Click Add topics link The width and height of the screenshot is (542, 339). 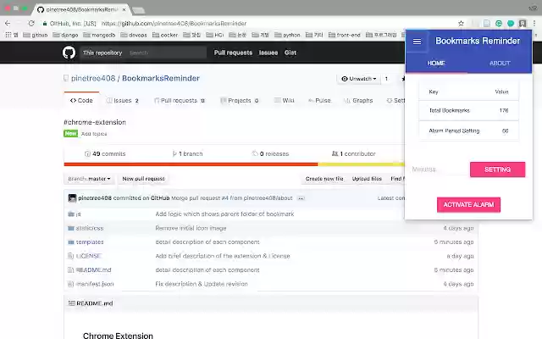tap(94, 134)
